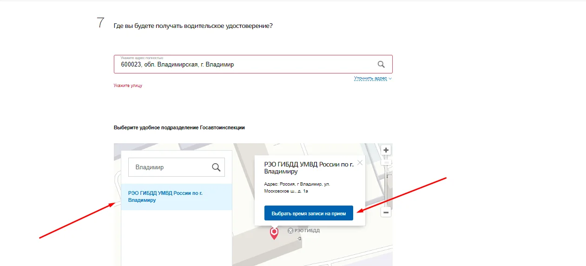Click question 7 heading about водительское удостоверение
The image size is (586, 266).
pyautogui.click(x=193, y=26)
